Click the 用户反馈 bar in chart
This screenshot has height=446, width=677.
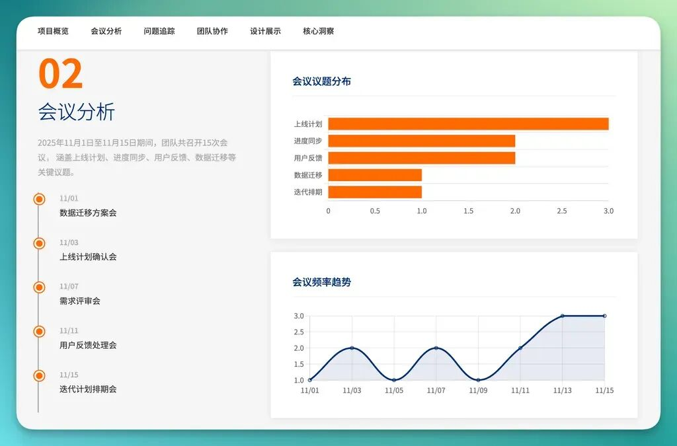coord(421,158)
